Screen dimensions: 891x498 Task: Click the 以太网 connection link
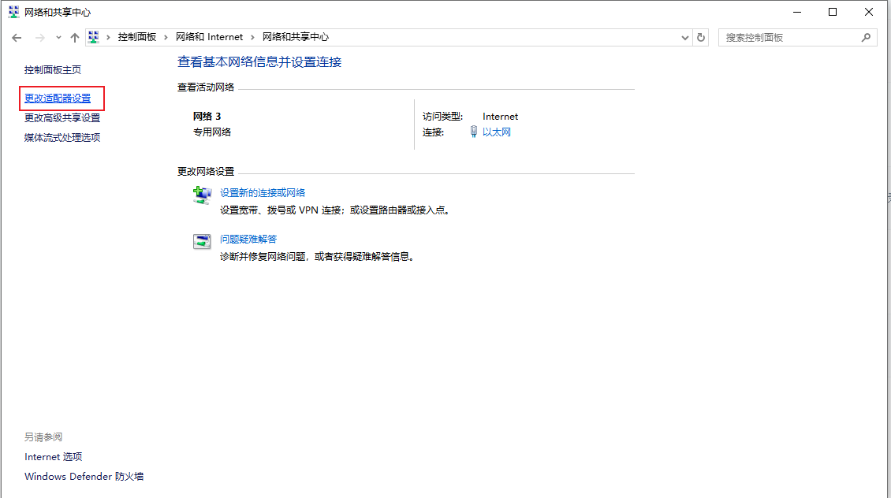(x=497, y=132)
